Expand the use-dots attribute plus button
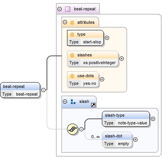This screenshot has width=162, height=157. click(x=102, y=79)
